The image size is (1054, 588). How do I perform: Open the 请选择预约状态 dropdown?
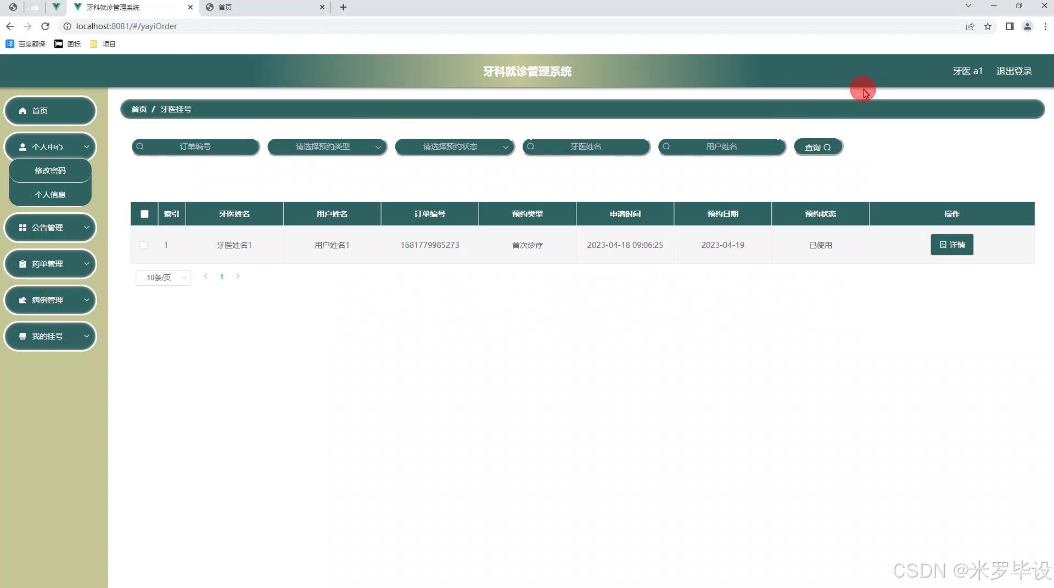(x=455, y=146)
